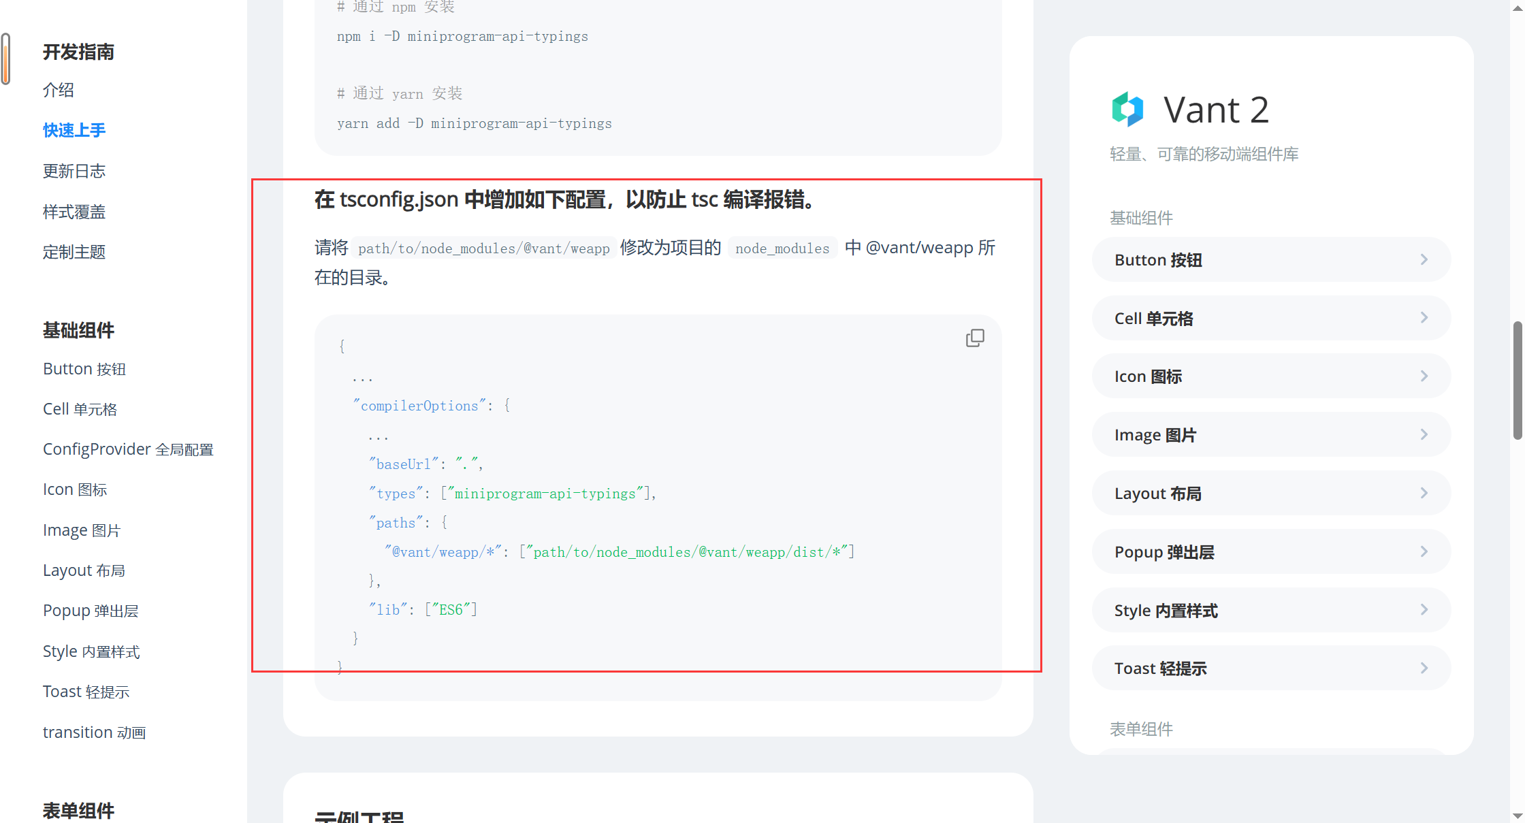
Task: Click the page vertical scrollbar thumb
Action: pyautogui.click(x=1518, y=381)
